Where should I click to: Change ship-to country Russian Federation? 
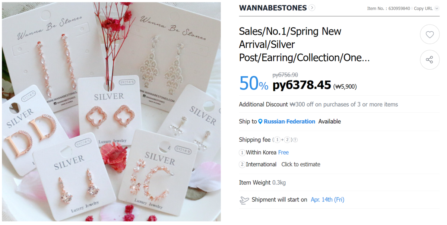(289, 121)
